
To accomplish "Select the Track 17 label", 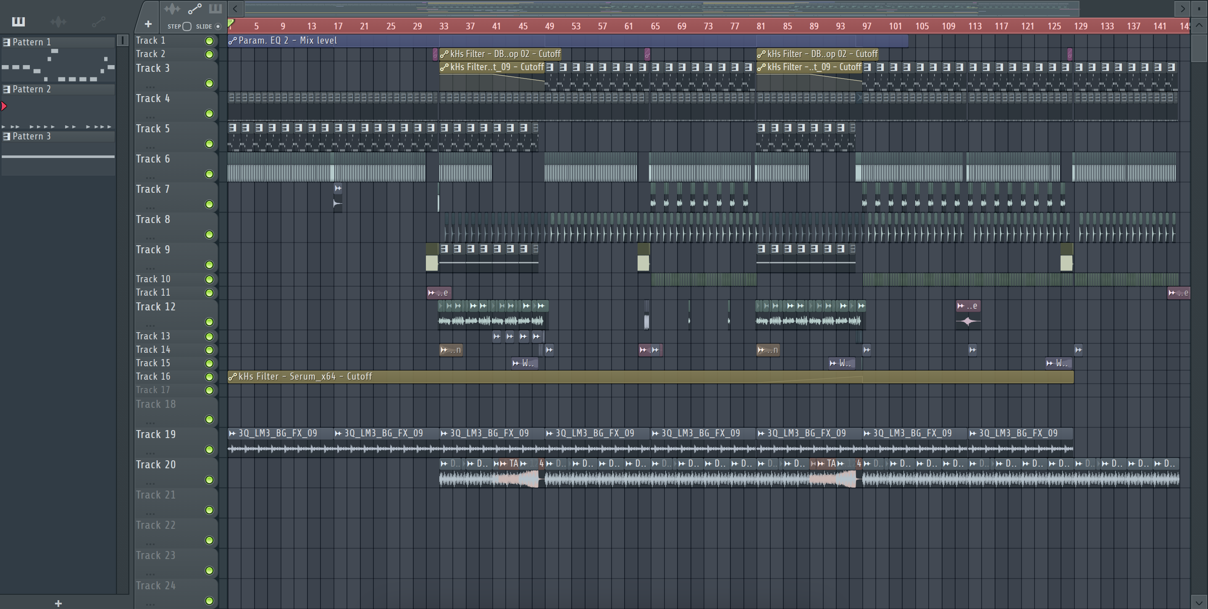I will pos(153,390).
